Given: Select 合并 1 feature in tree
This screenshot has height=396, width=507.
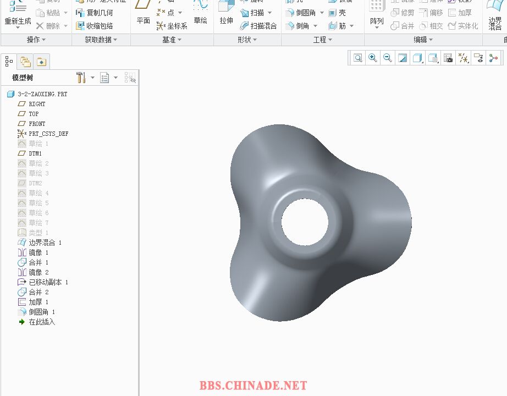Looking at the screenshot, I should (33, 262).
